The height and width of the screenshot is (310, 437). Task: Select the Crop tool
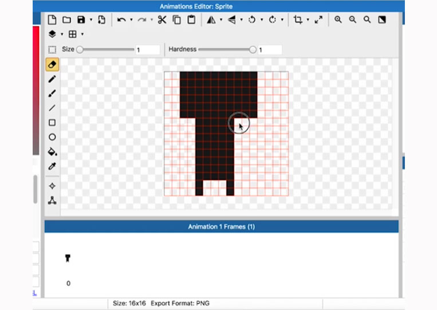pyautogui.click(x=298, y=20)
